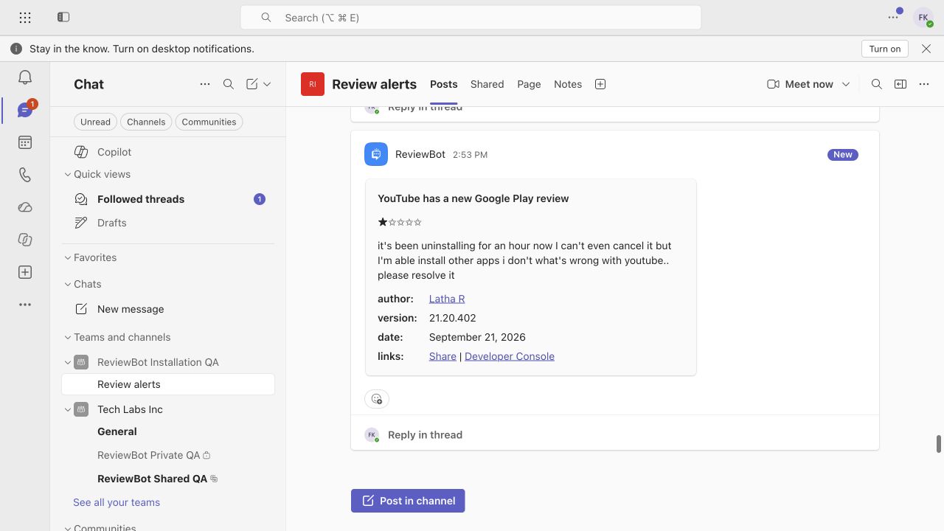Click the message list scrollbar thumb
The width and height of the screenshot is (944, 531).
pyautogui.click(x=939, y=444)
